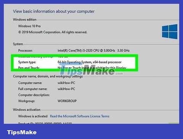Image resolution: width=183 pixels, height=139 pixels.
Task: Click the '© 2019 Microsoft Corporation' copyright line
Action: click(53, 32)
